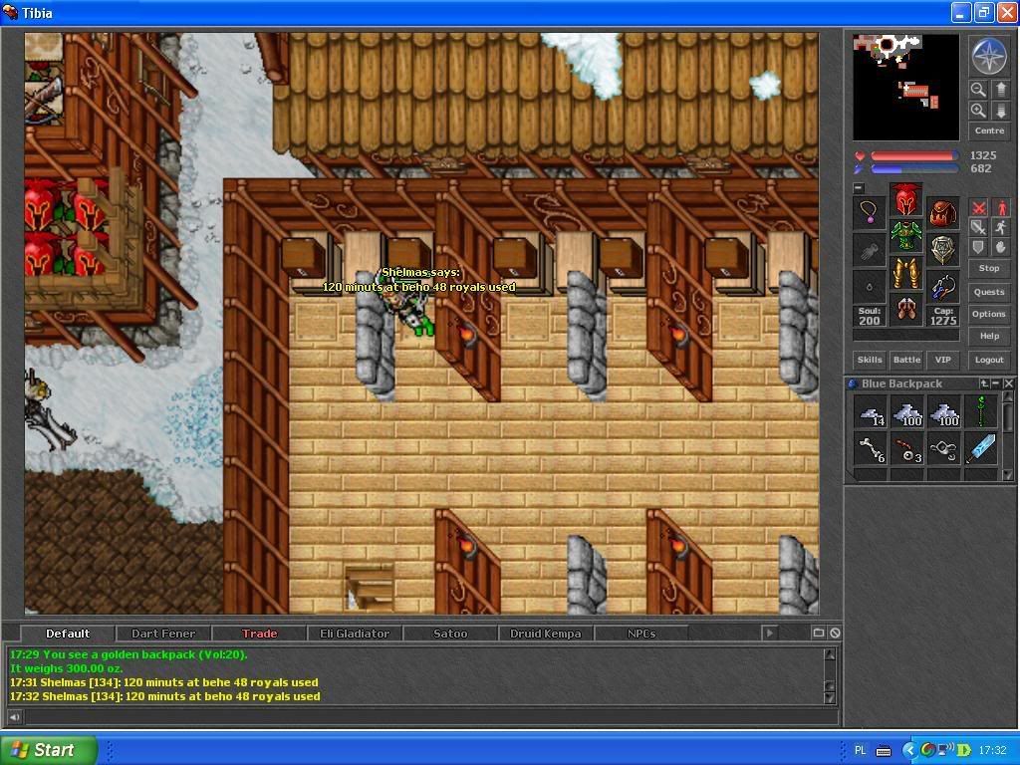Click the empty left-hand weapon slot
This screenshot has width=1020, height=765.
pos(869,250)
